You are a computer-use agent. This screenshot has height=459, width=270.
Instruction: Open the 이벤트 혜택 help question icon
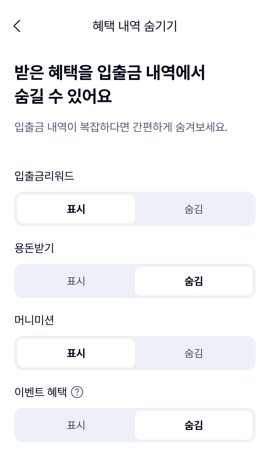(77, 392)
